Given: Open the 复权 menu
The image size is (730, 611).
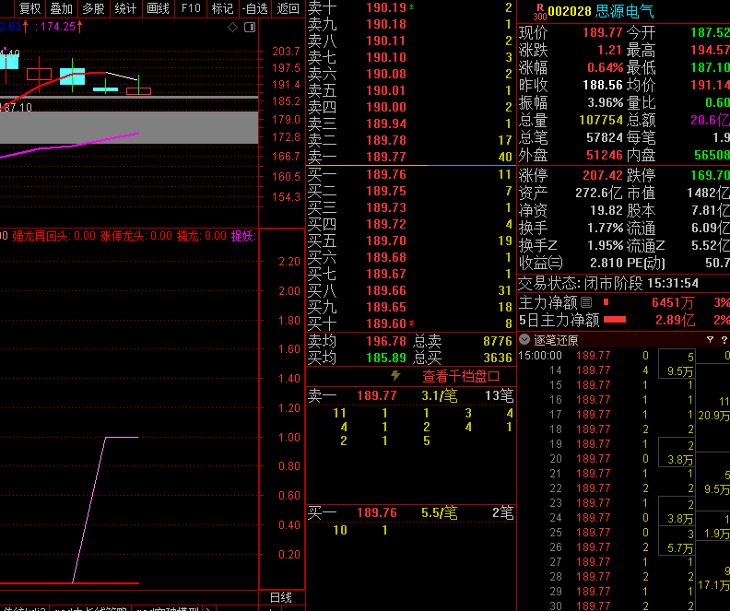Looking at the screenshot, I should click(x=29, y=8).
